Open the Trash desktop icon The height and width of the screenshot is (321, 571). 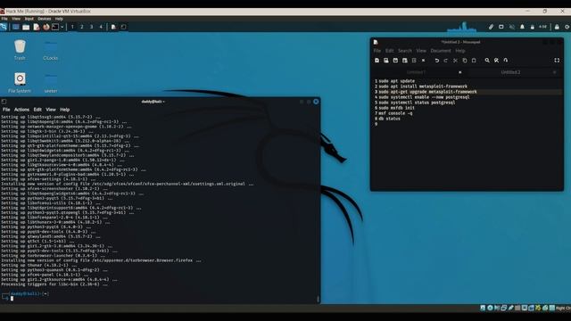pos(20,50)
